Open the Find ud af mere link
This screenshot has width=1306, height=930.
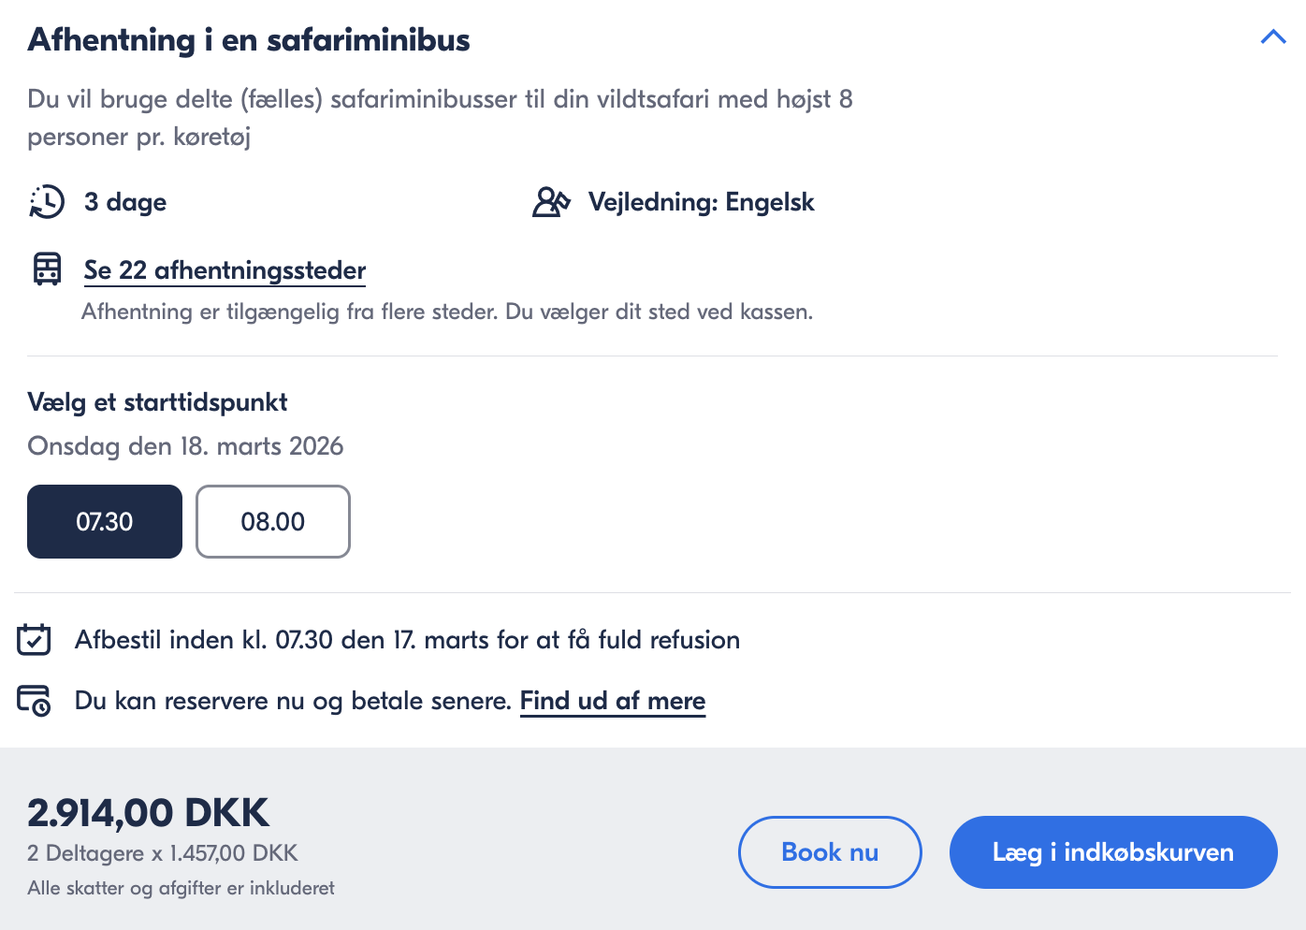point(613,701)
